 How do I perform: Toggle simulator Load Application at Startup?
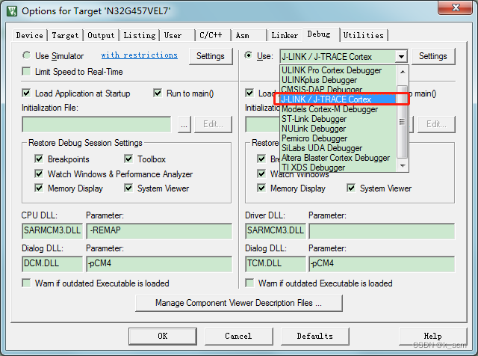tap(27, 93)
